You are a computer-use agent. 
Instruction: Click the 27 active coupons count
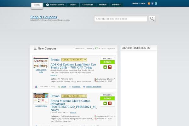(x=96, y=48)
